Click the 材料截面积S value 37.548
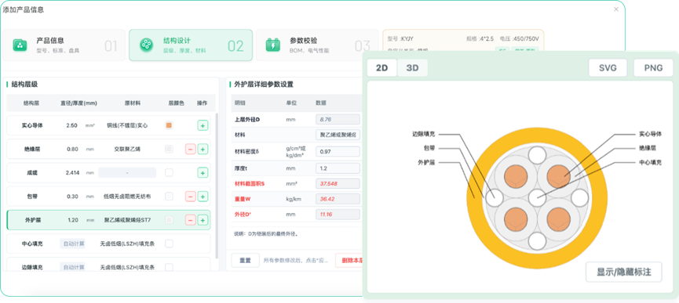Image resolution: width=679 pixels, height=303 pixels. [338, 184]
